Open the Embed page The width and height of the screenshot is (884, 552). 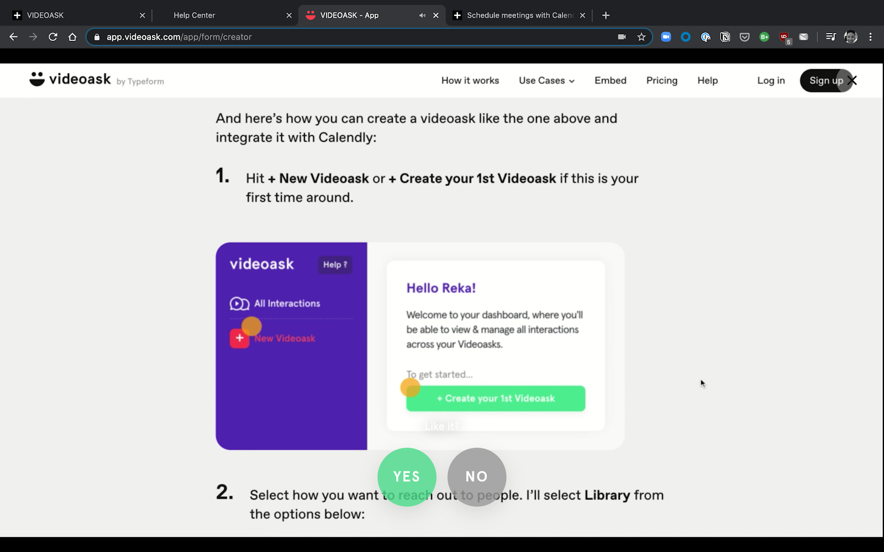pyautogui.click(x=611, y=81)
